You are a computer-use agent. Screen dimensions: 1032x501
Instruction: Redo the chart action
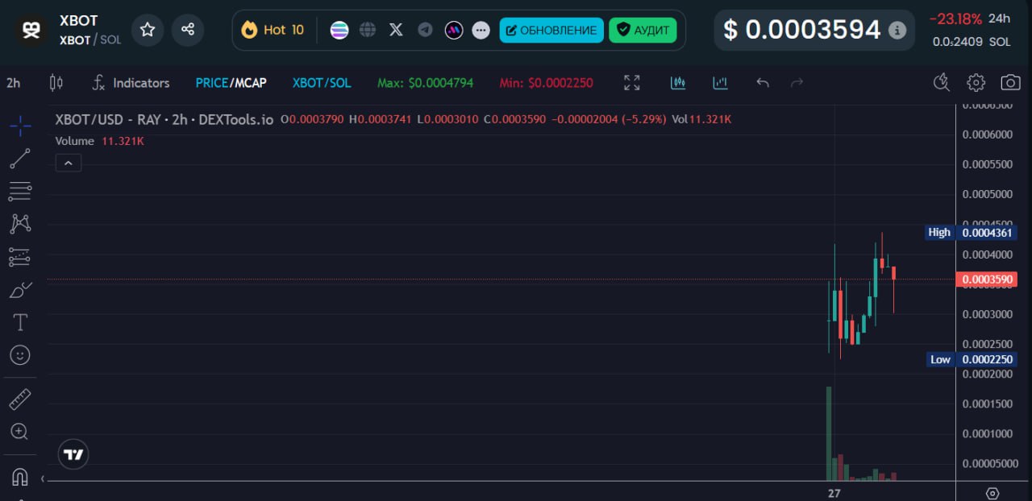[x=797, y=83]
